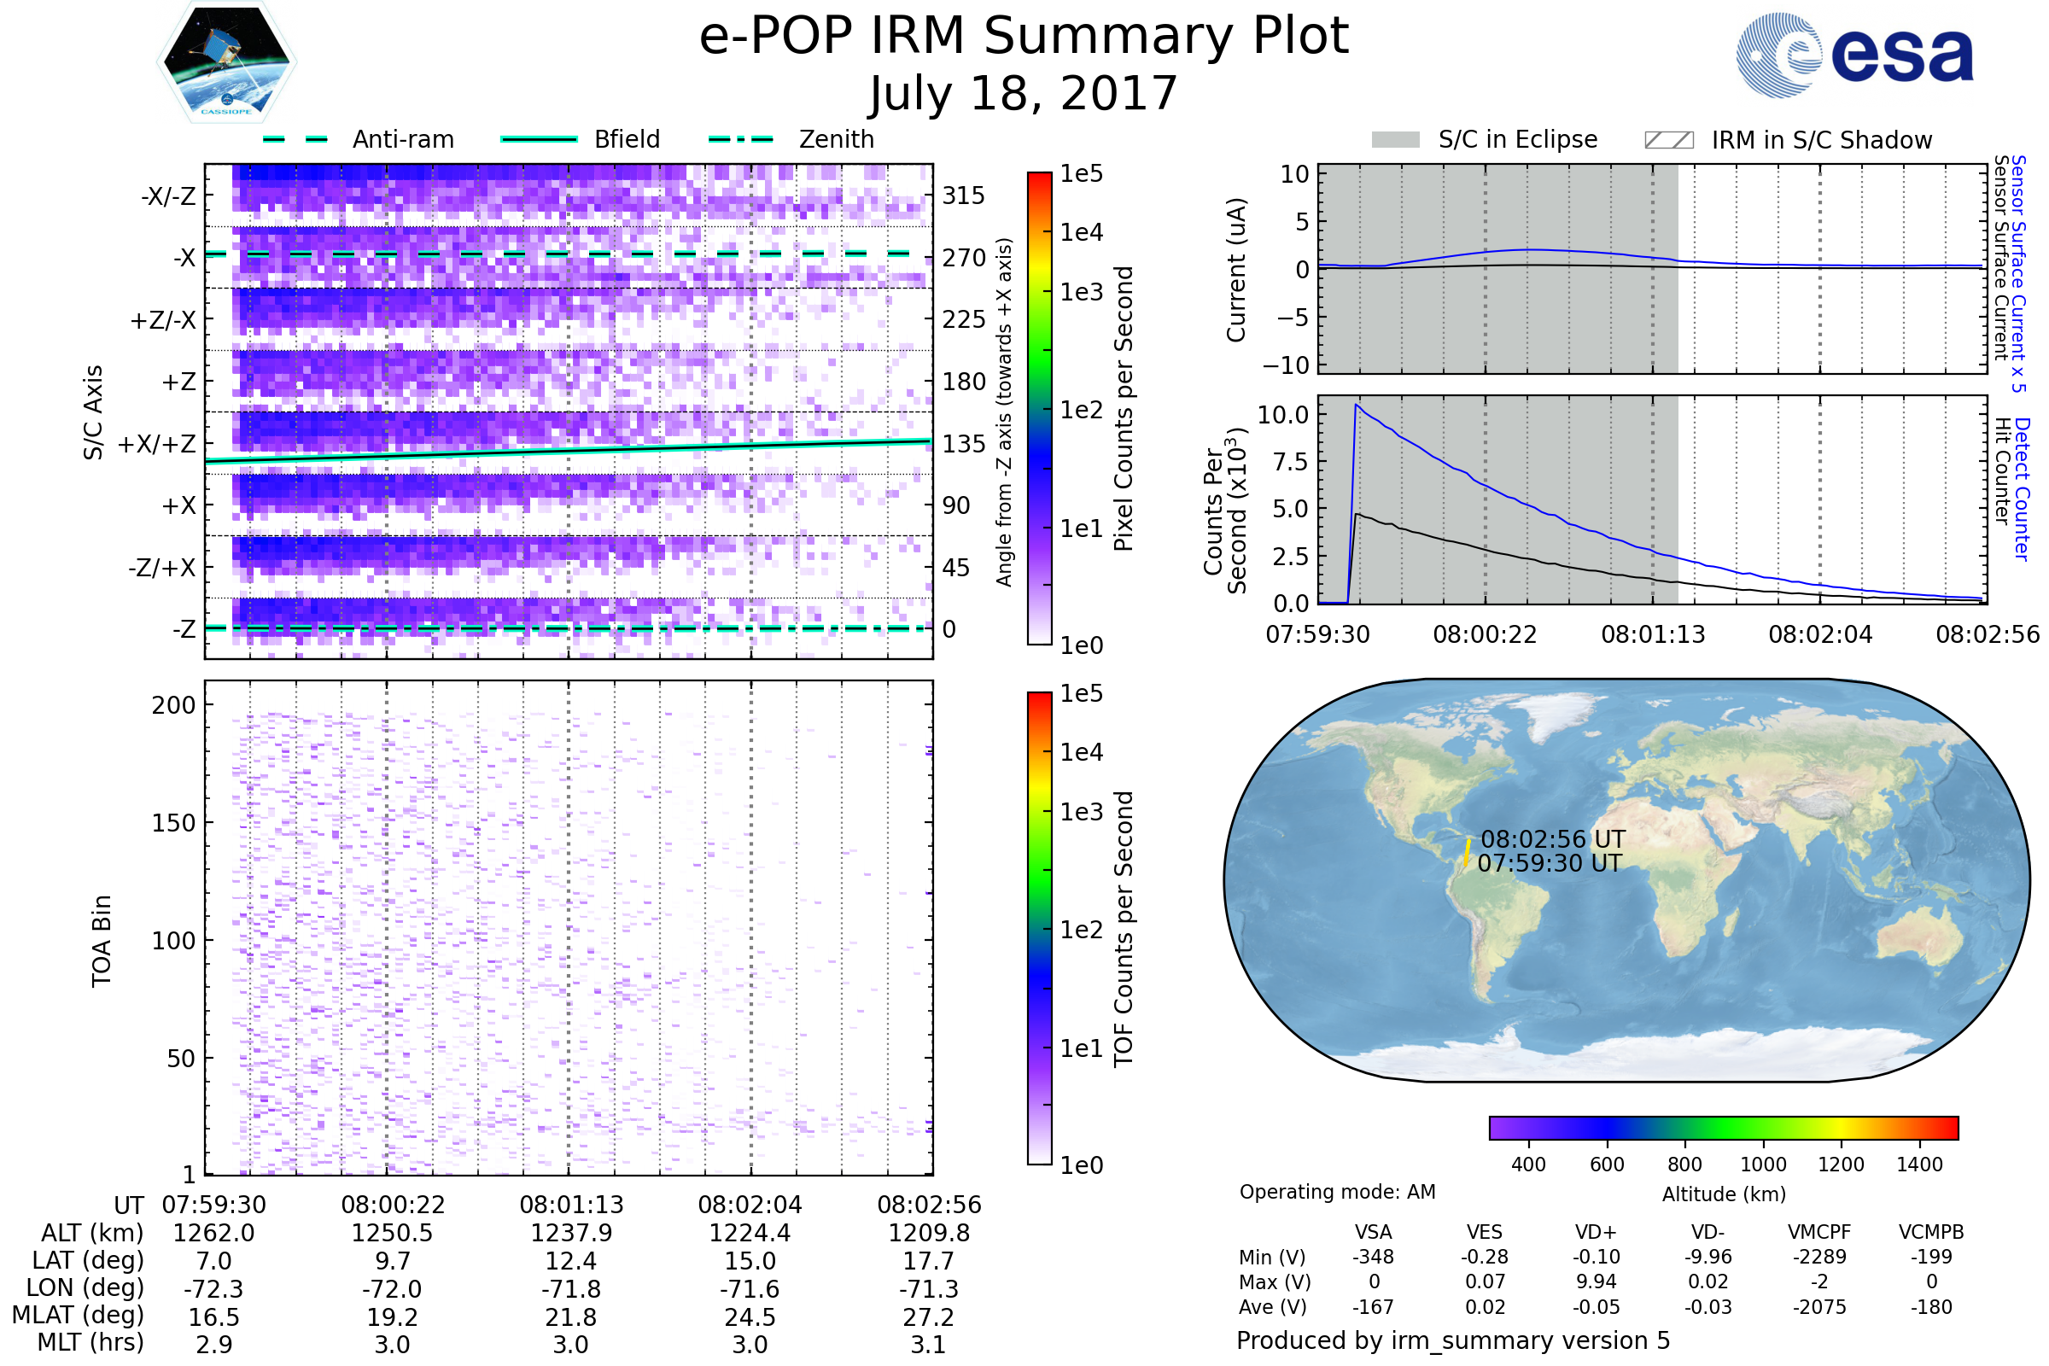Click the yellow satellite track on world map

point(1467,853)
